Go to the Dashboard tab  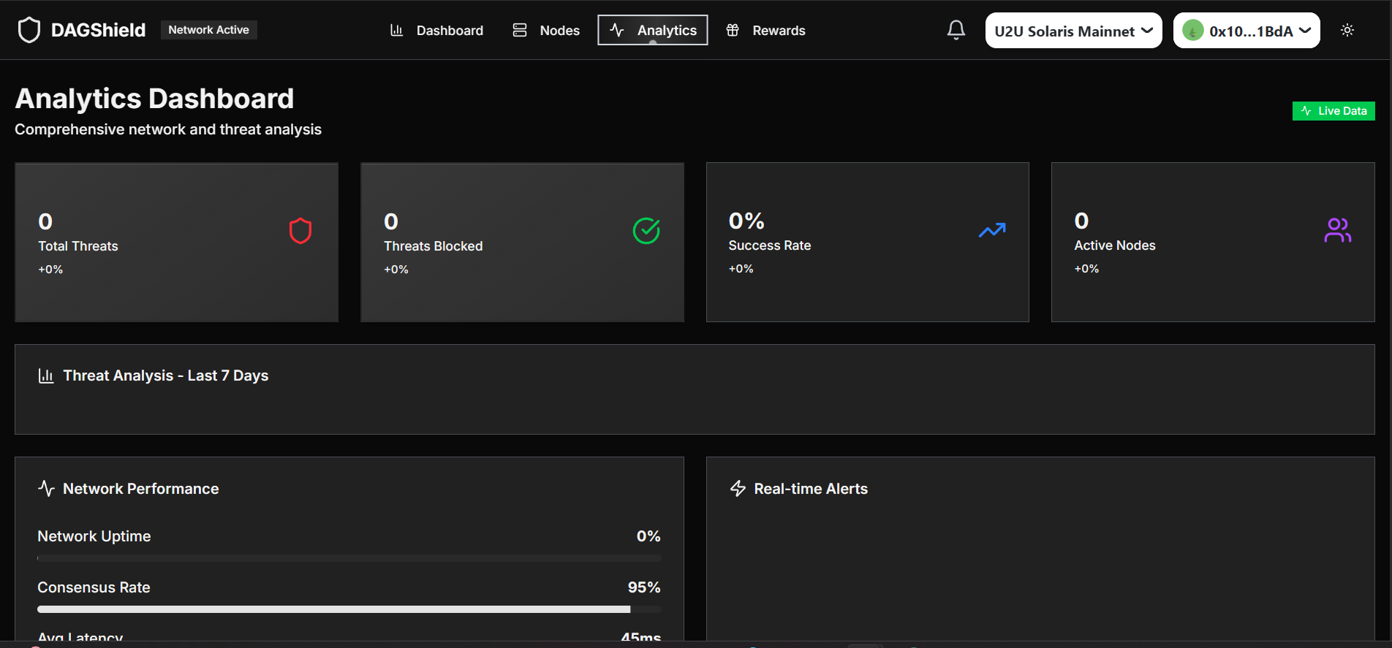point(436,30)
